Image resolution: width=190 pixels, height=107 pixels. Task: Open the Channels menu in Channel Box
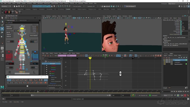coord(166,18)
